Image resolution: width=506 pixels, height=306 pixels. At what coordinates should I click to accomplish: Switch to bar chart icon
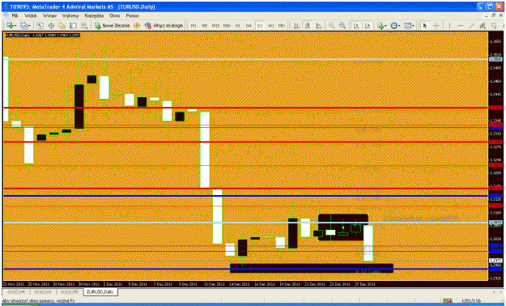point(296,26)
